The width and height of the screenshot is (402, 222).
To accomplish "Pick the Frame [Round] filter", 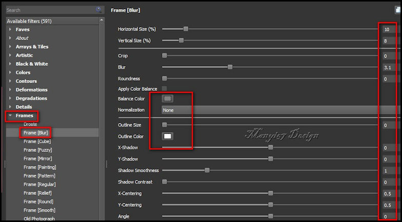I will tap(39, 201).
